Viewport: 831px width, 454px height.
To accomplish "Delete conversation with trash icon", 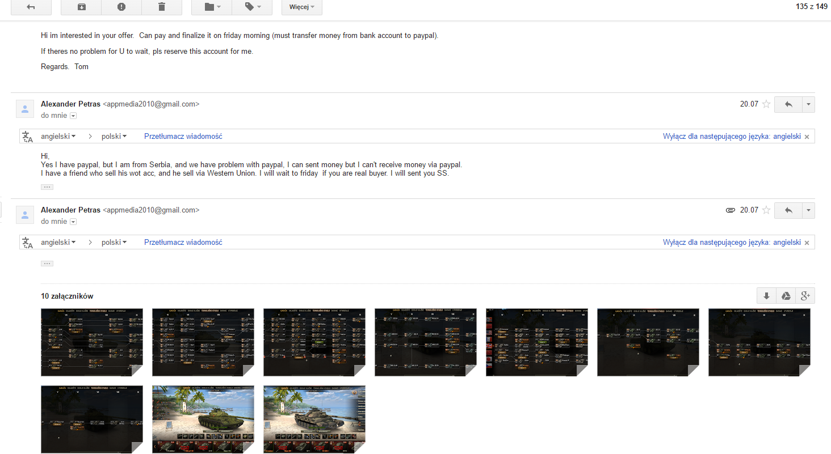I will click(x=162, y=7).
